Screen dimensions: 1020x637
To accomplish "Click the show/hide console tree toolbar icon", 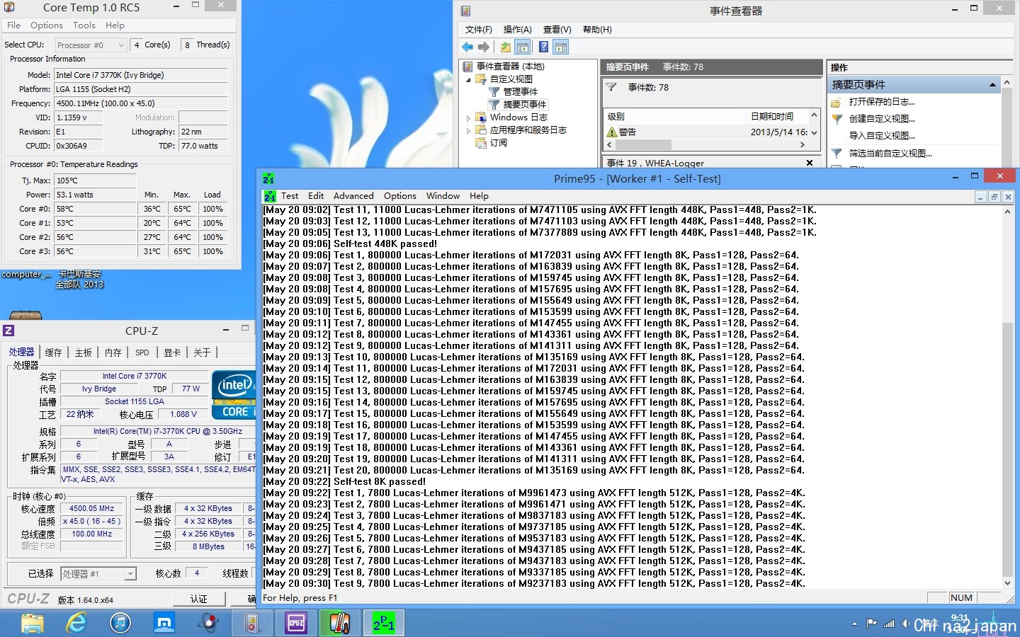I will 523,47.
